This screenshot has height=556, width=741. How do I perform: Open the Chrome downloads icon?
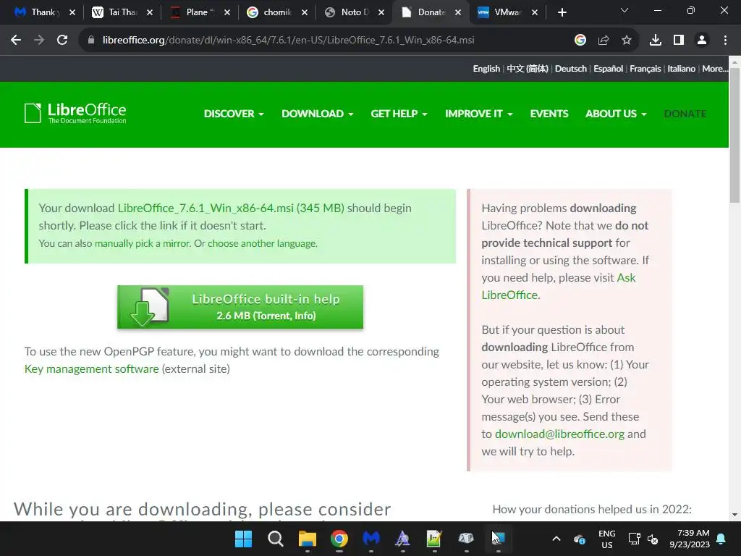(656, 41)
